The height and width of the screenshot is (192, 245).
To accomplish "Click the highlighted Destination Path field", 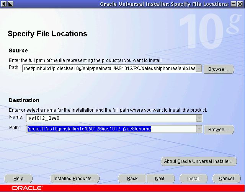I will coord(111,129).
